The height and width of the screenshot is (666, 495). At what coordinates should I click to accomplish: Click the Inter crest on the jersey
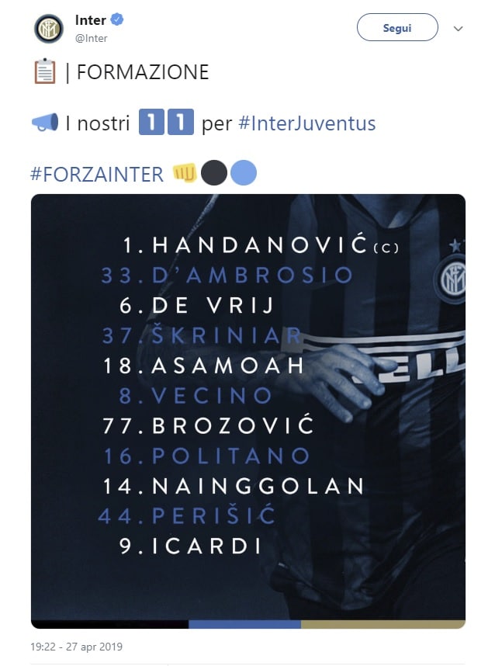[452, 278]
